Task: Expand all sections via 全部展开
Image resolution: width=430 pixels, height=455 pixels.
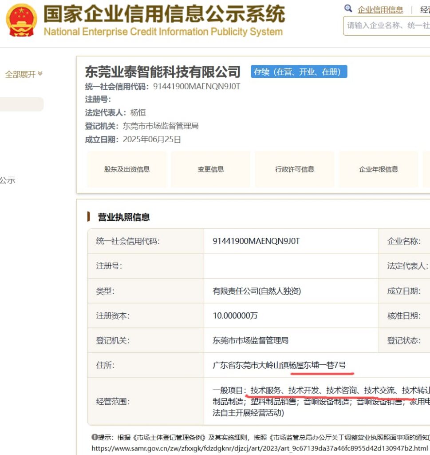Action: tap(24, 74)
